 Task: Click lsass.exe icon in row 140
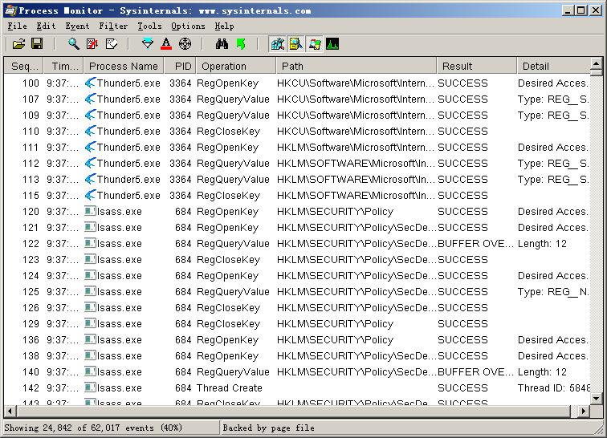pos(90,371)
